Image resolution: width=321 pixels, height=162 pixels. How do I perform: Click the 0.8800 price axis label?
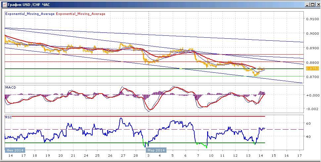(312, 62)
